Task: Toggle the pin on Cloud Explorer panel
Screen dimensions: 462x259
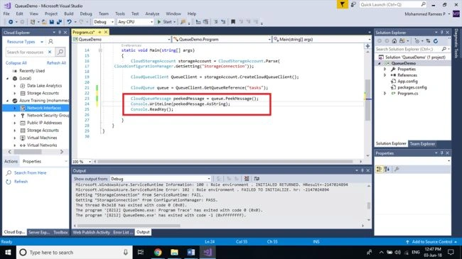Action: (60, 33)
